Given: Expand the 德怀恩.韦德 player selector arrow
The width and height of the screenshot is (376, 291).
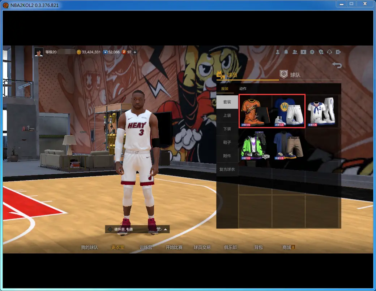Looking at the screenshot, I should click(x=166, y=229).
